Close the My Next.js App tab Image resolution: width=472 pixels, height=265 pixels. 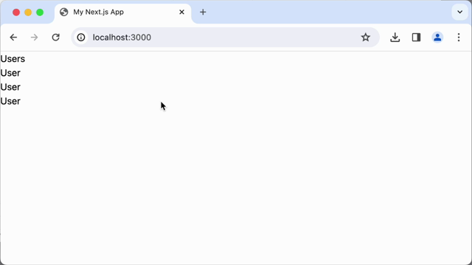(x=181, y=12)
